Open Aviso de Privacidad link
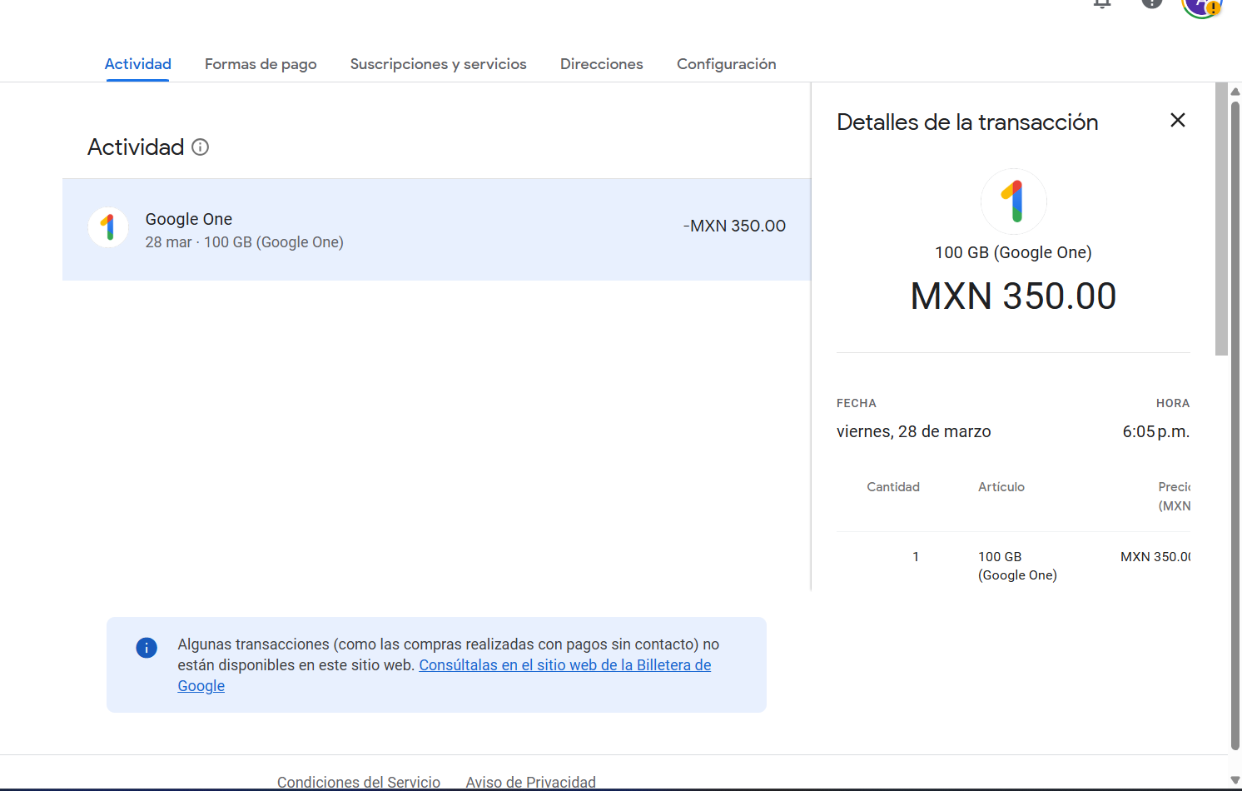 [x=530, y=782]
